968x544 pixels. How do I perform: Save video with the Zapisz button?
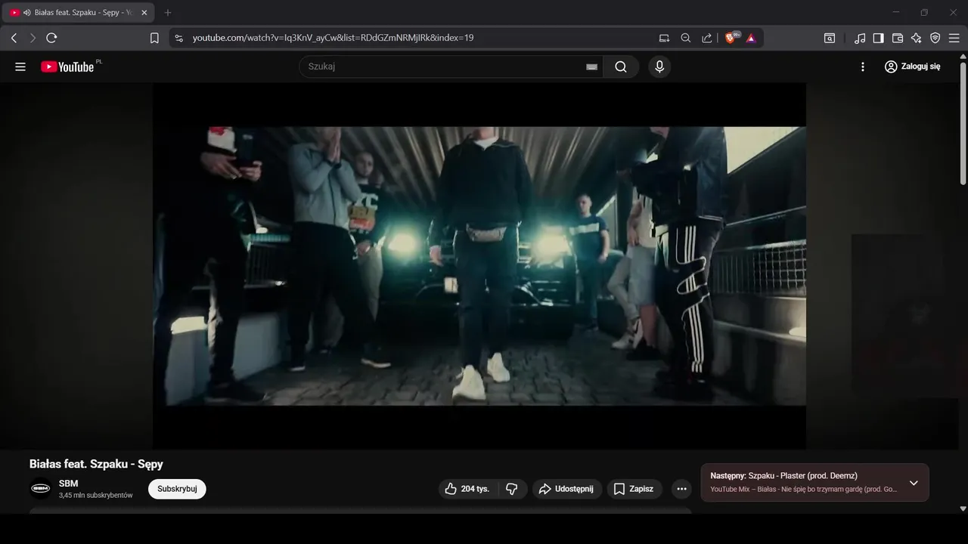[x=634, y=489]
